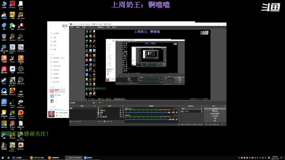Pop out the Scene Transitions dock panel
This screenshot has height=160, width=285.
coord(202,106)
